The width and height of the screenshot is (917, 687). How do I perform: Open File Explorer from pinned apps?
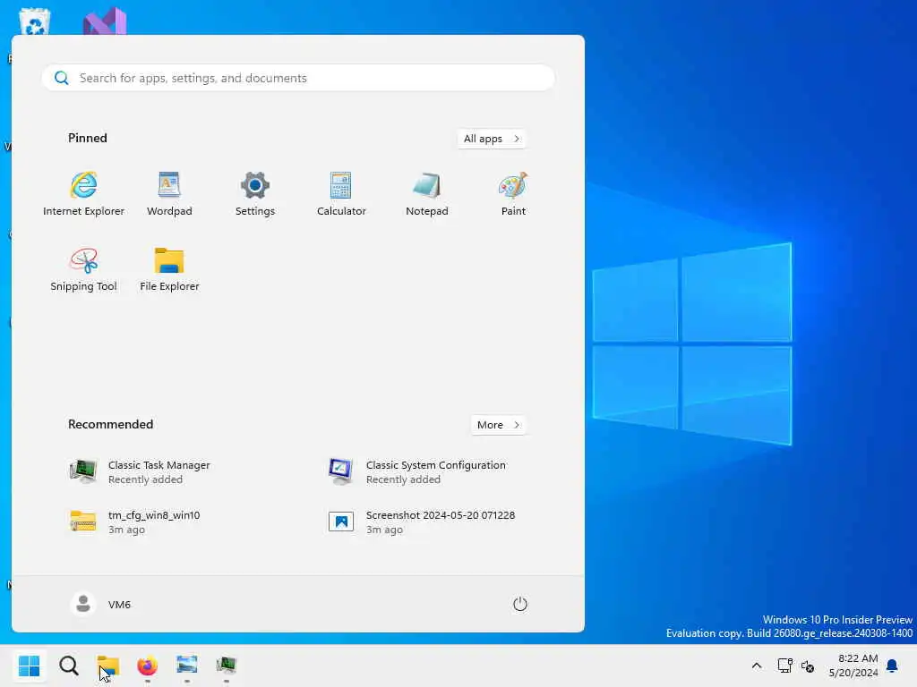click(169, 269)
